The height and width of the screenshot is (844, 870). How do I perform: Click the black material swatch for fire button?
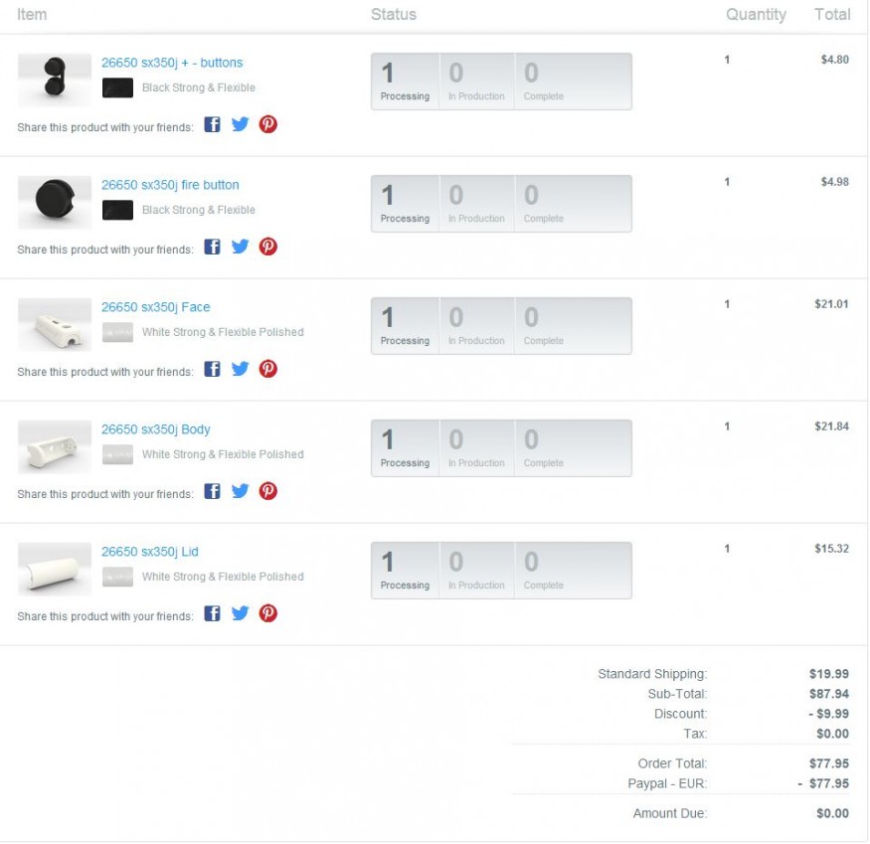[117, 210]
